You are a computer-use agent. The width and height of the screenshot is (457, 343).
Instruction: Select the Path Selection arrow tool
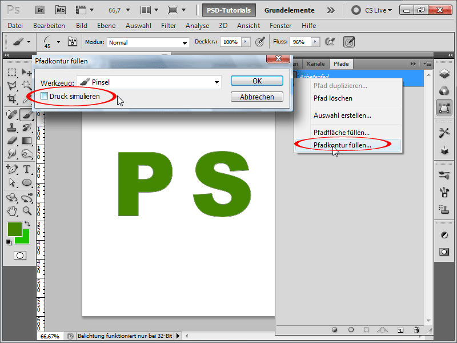tap(12, 182)
